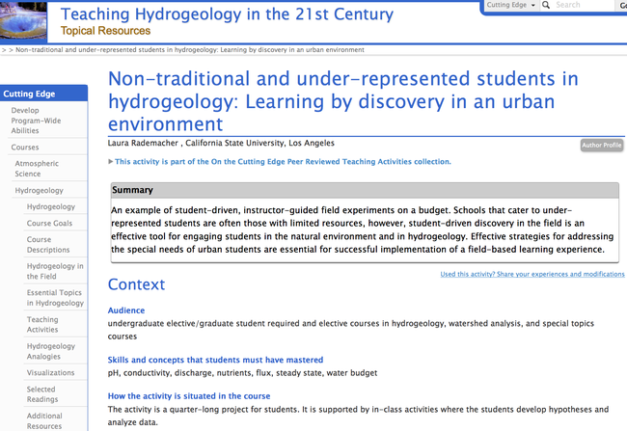The width and height of the screenshot is (627, 431).
Task: Open Selected Readings sidebar item
Action: pyautogui.click(x=41, y=394)
